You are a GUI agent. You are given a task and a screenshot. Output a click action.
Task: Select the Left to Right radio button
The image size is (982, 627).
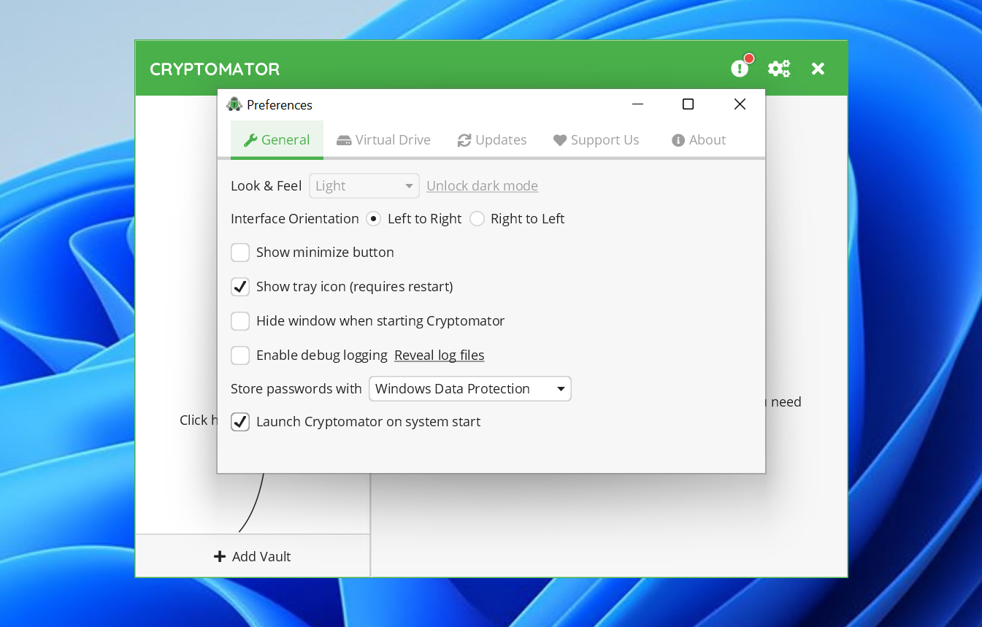[x=373, y=218]
